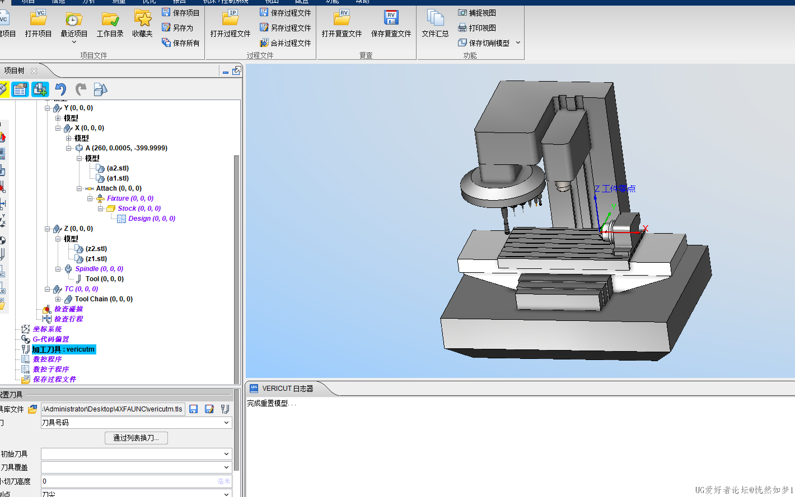Click the configure list icon in tree toolbar
795x497 pixels.
[20, 89]
